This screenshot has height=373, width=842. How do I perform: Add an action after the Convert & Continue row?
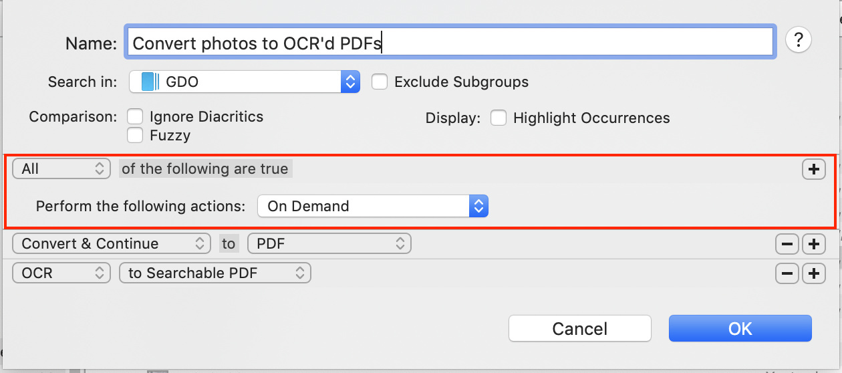813,245
